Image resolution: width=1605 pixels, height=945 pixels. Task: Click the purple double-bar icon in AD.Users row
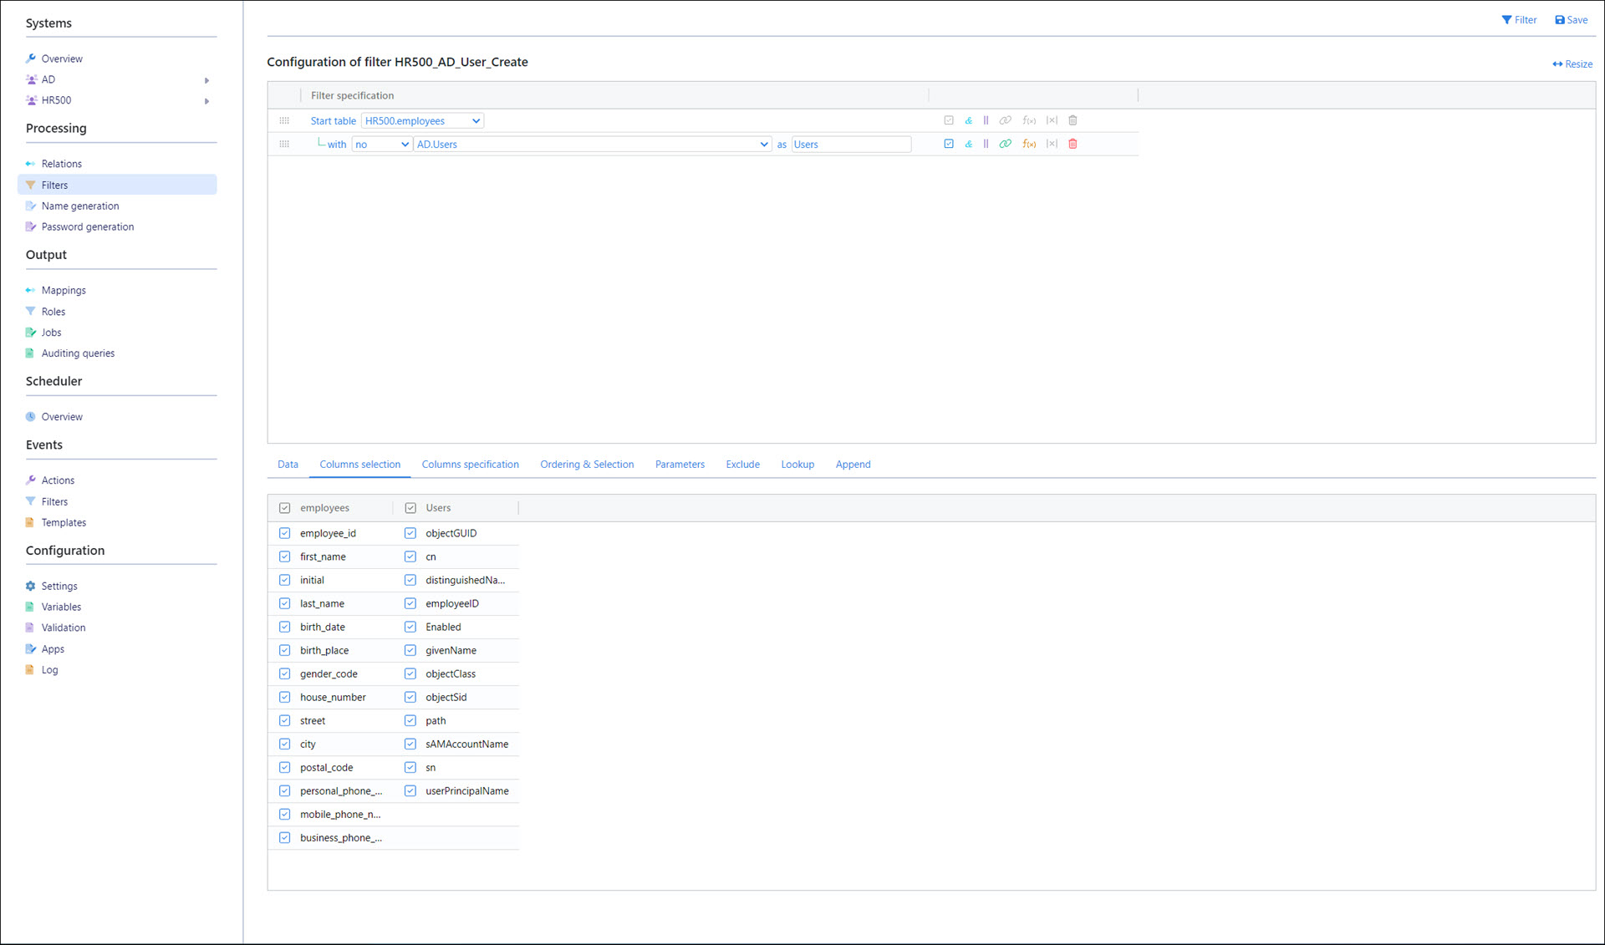[986, 144]
